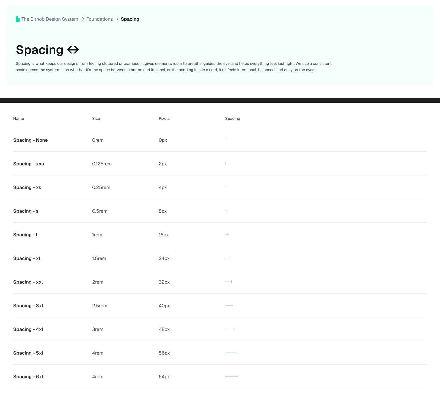Select the Spacing - xl row name
This screenshot has height=401, width=440.
(x=27, y=258)
